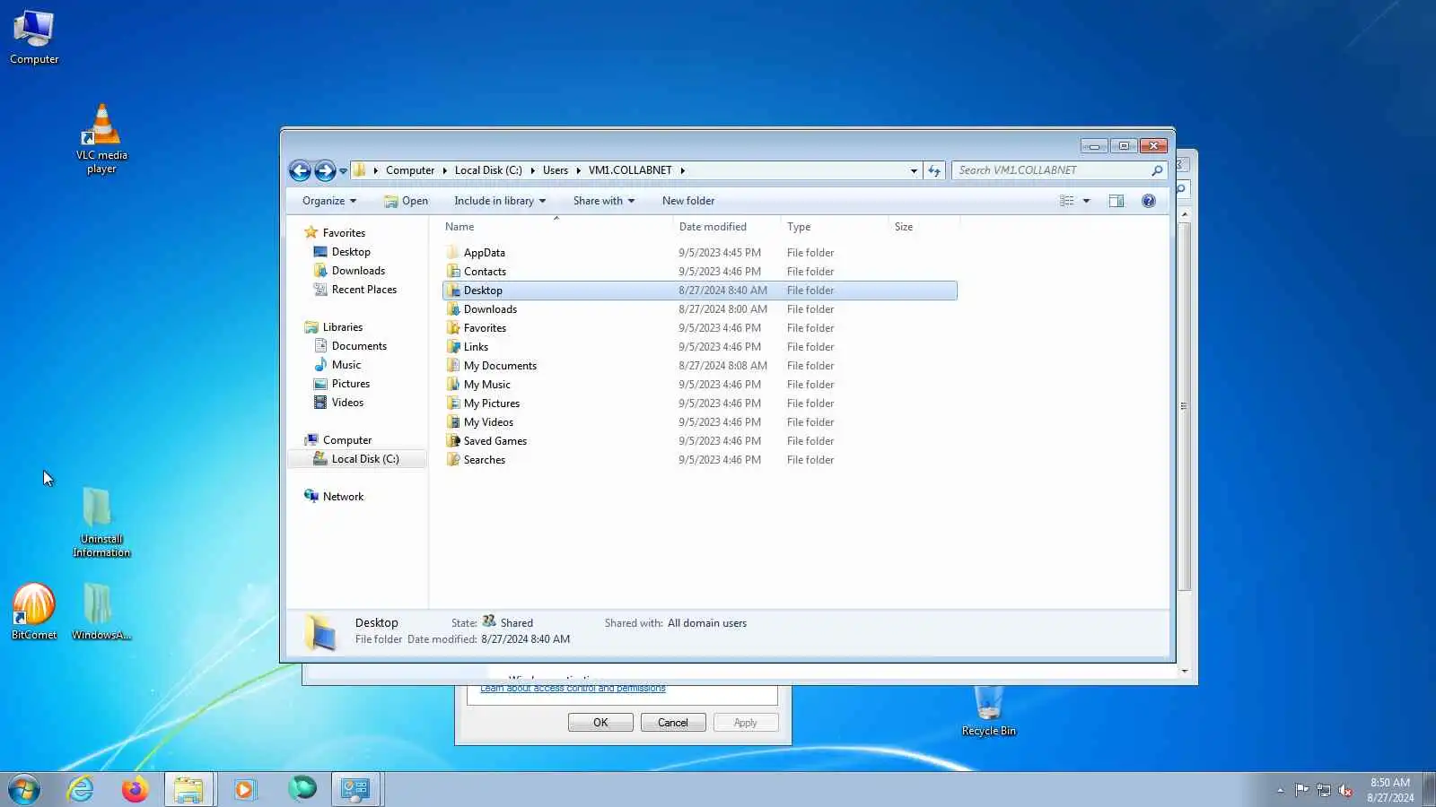
Task: Go back with the Explorer Back arrow
Action: pyautogui.click(x=300, y=170)
